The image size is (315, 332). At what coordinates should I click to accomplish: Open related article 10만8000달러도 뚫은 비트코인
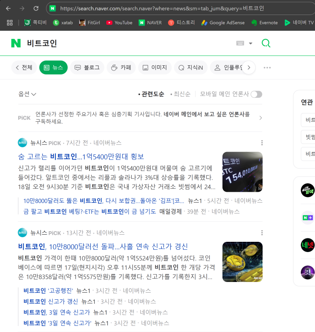point(104,201)
